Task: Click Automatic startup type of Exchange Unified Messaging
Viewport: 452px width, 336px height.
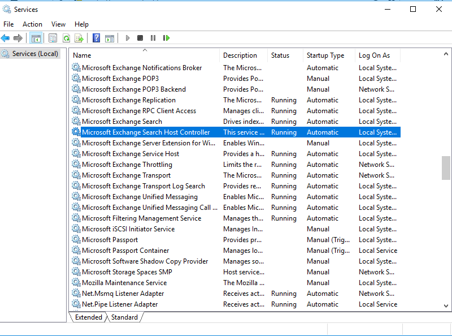Action: [x=323, y=197]
